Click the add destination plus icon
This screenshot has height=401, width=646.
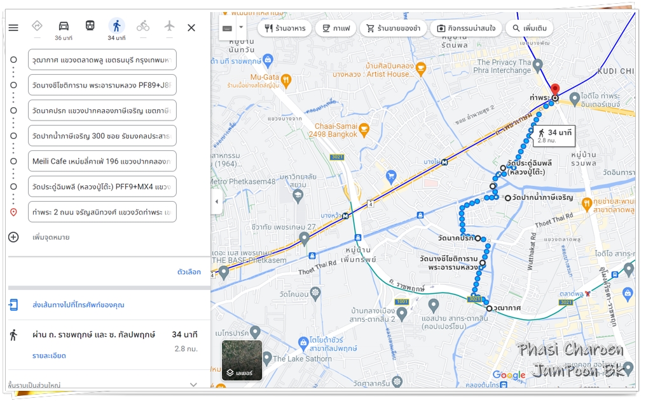point(13,237)
